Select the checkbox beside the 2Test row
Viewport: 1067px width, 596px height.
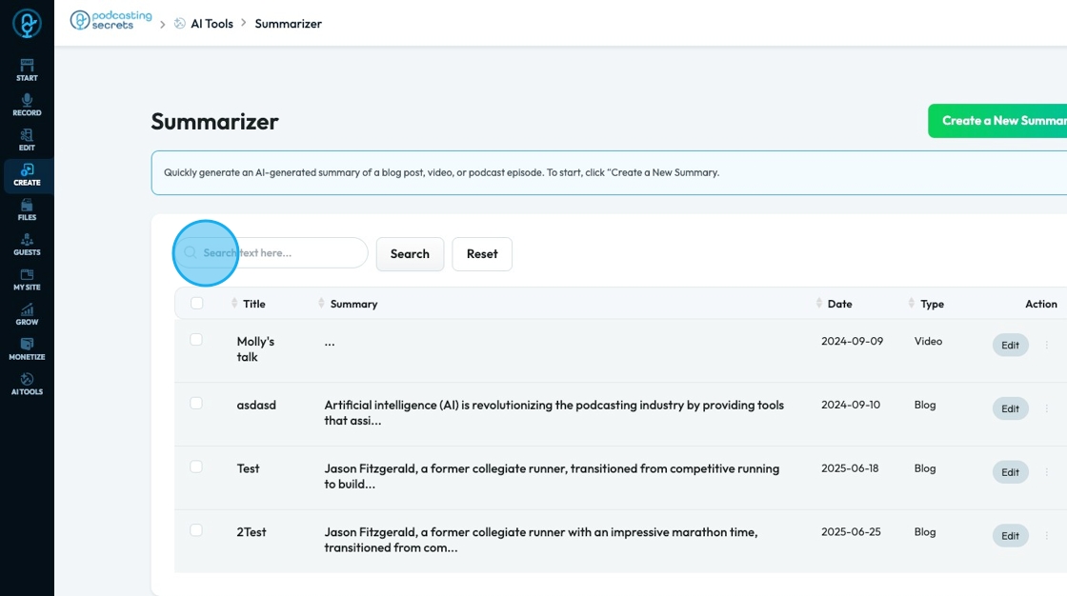tap(196, 530)
